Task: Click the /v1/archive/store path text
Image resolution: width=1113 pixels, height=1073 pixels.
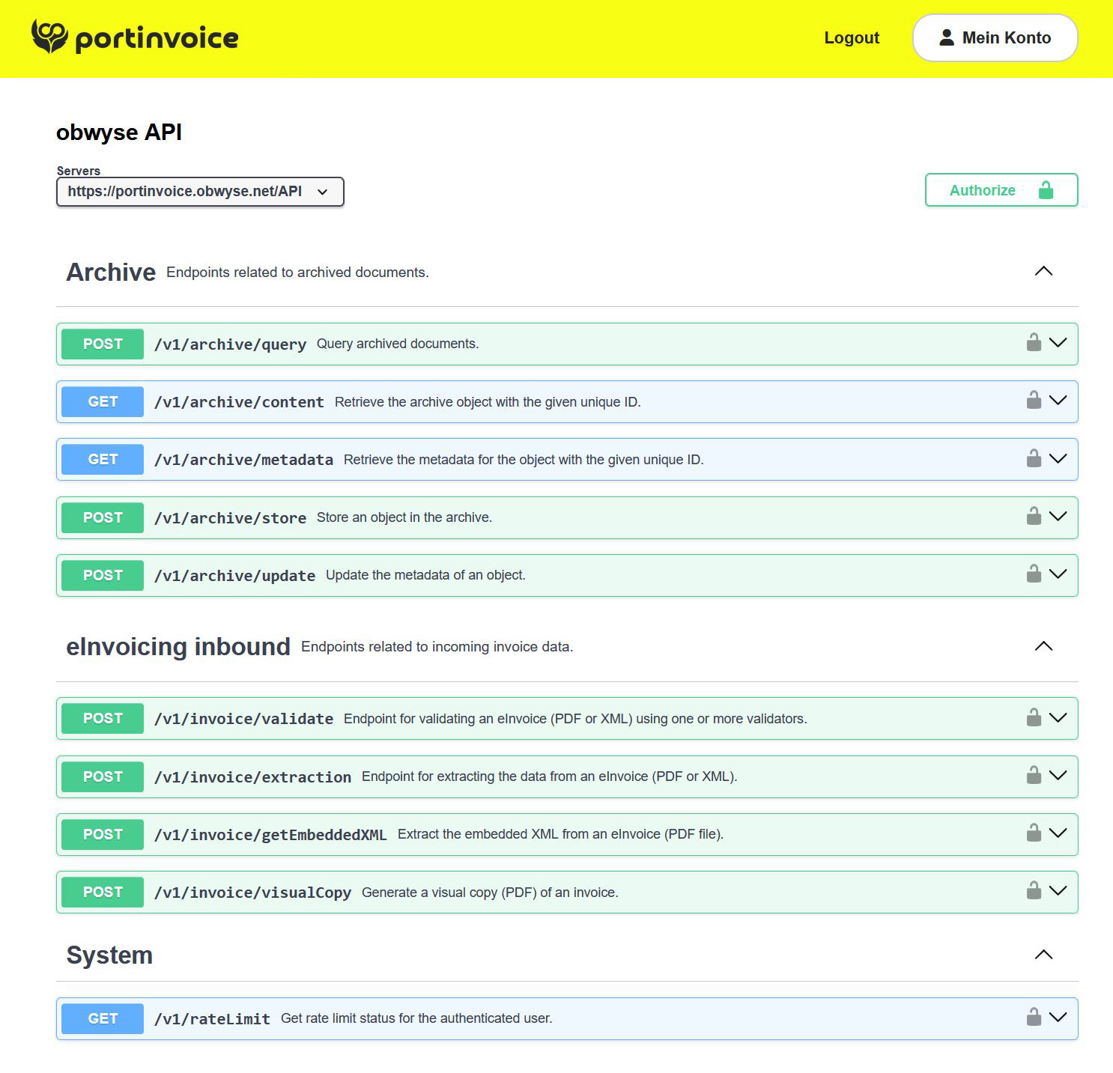Action: tap(230, 518)
